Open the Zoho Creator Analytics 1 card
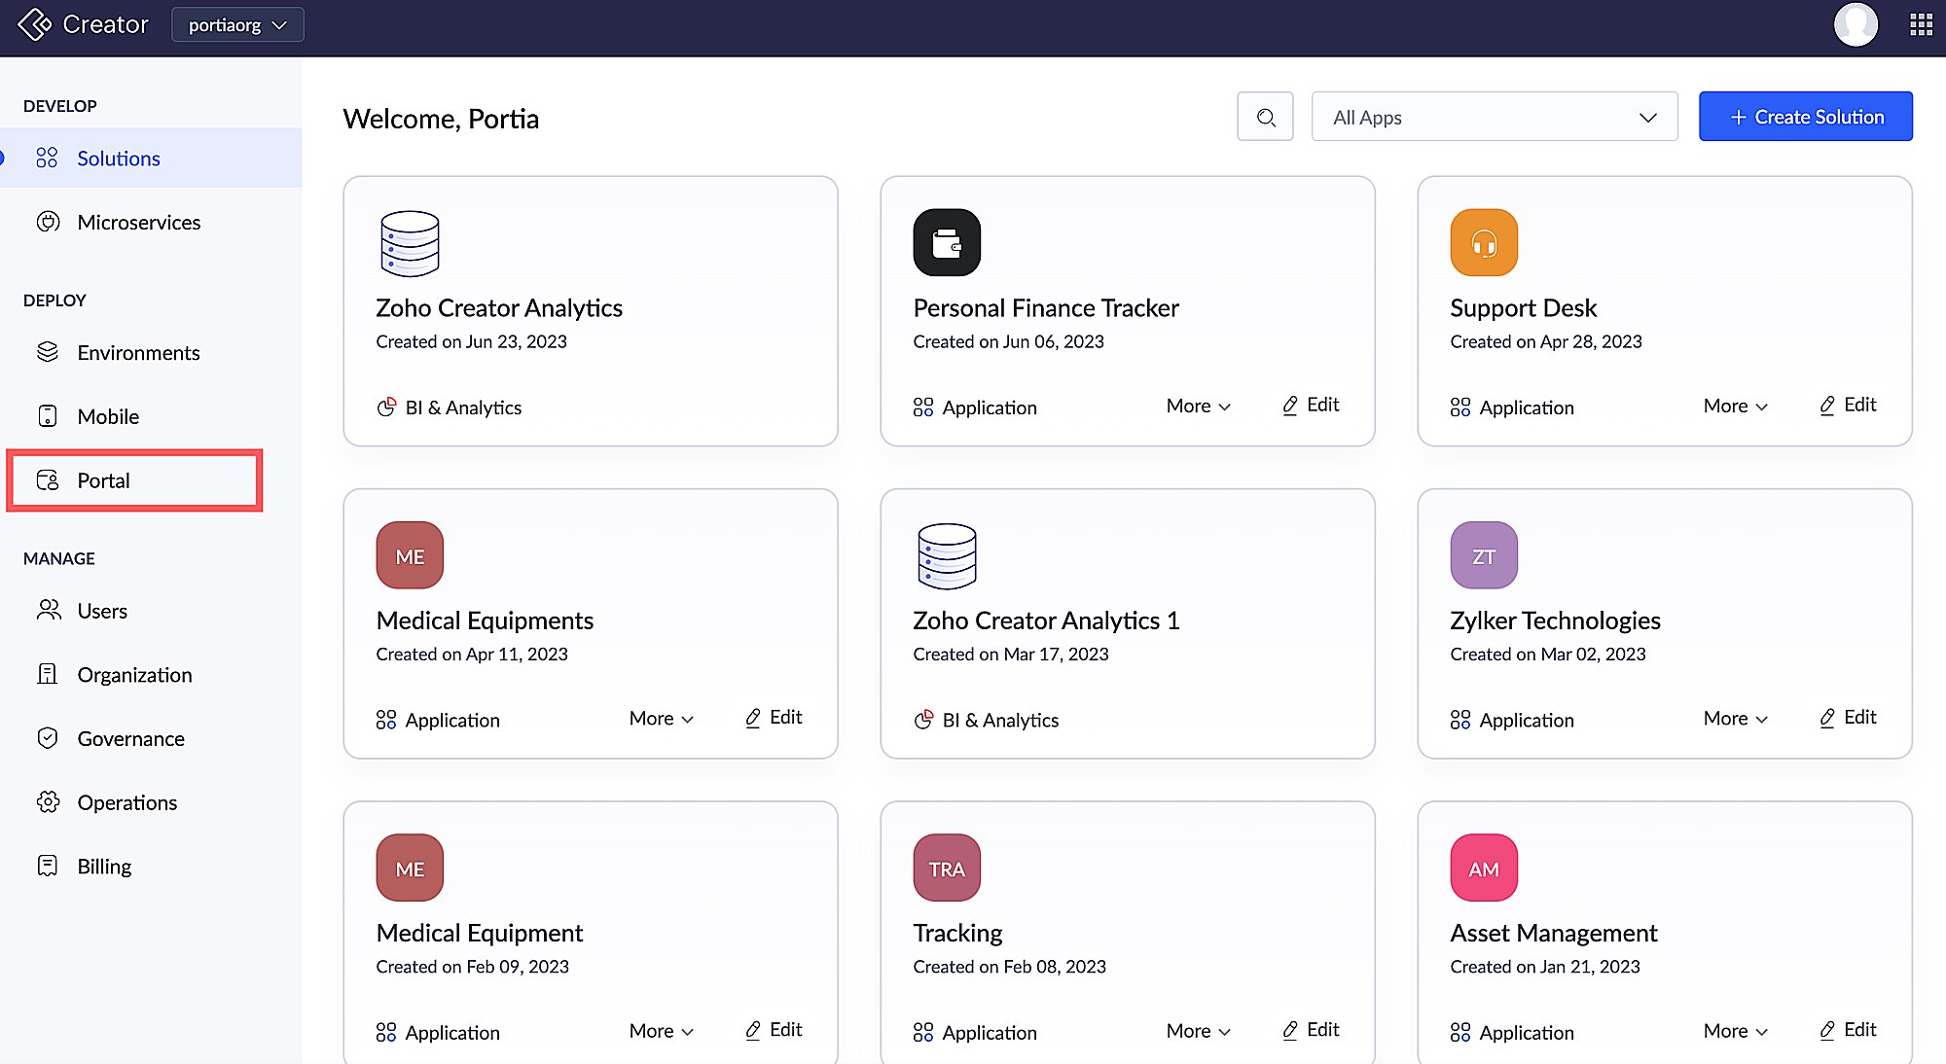 coord(1046,621)
